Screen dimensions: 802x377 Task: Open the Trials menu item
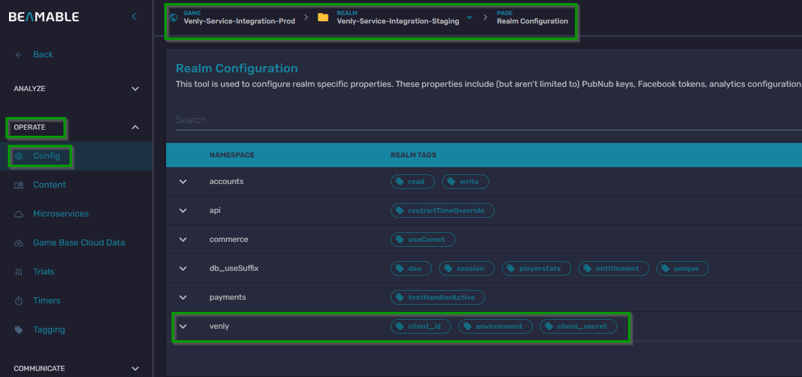(x=76, y=272)
